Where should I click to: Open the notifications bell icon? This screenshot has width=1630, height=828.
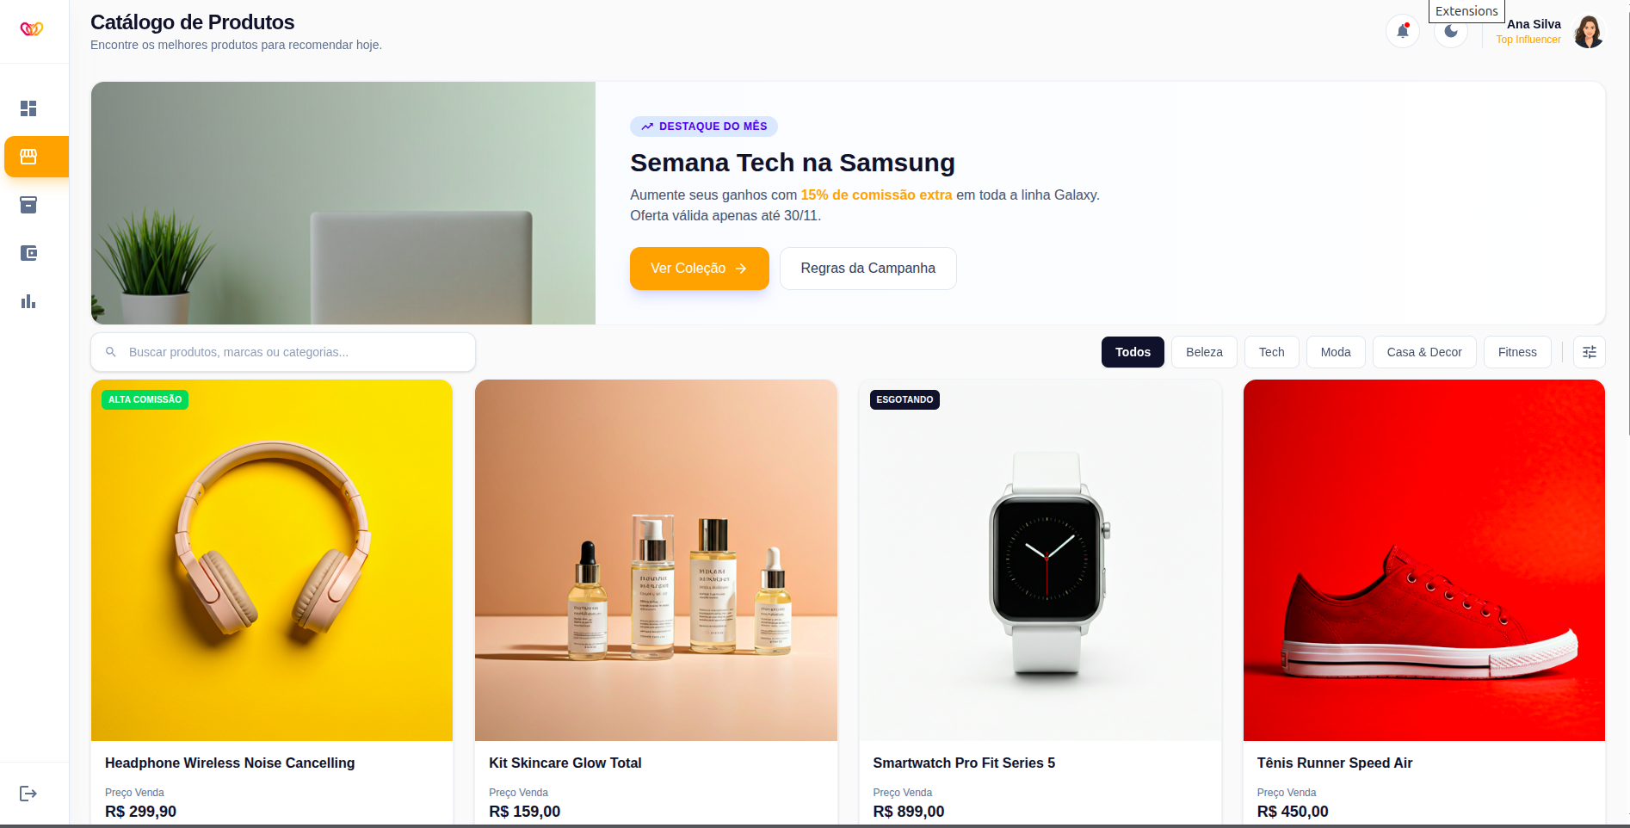point(1403,31)
